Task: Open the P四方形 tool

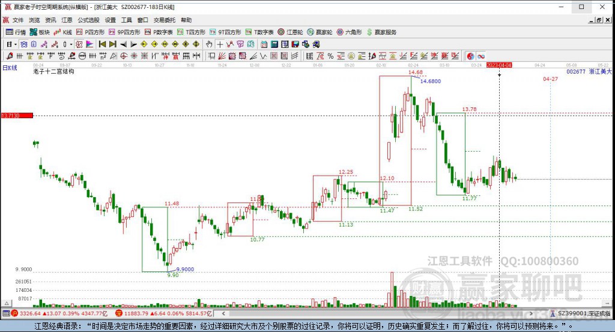Action: [91, 32]
